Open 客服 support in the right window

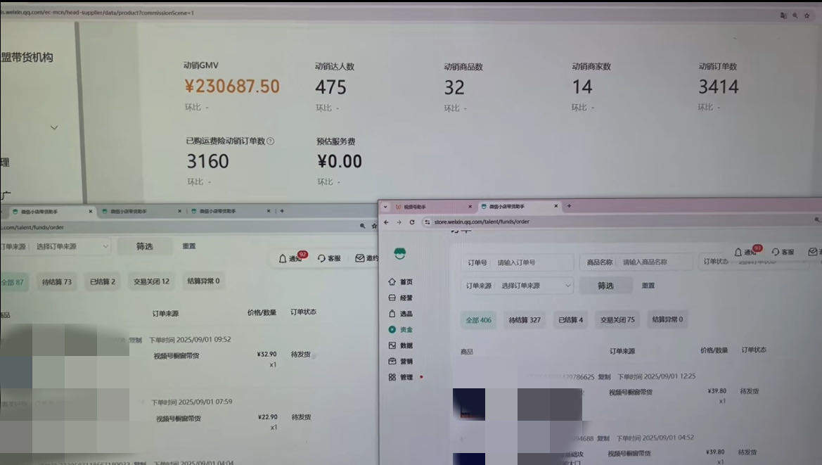pos(783,252)
